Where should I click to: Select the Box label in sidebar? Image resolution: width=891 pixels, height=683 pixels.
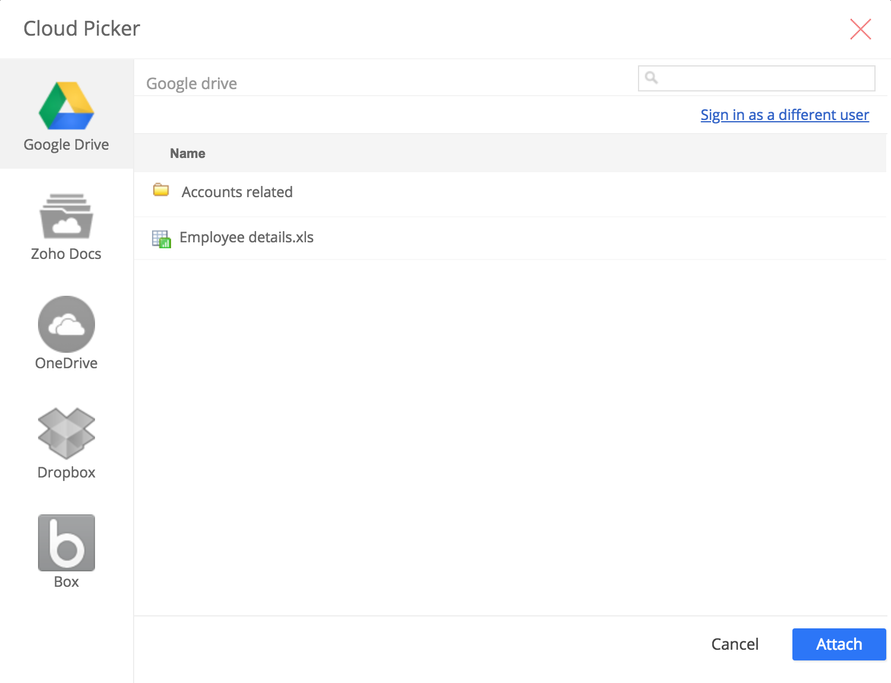[x=67, y=582]
